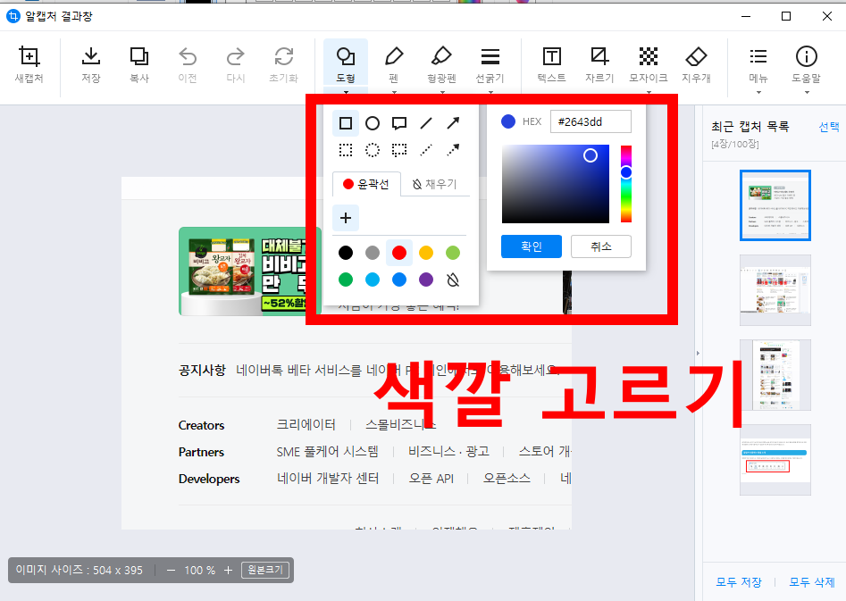846x601 pixels.
Task: Enable the transparent no-color option
Action: pyautogui.click(x=452, y=280)
